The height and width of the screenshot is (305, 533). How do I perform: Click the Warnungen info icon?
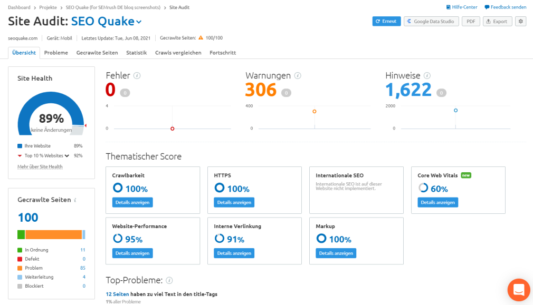[x=298, y=76]
